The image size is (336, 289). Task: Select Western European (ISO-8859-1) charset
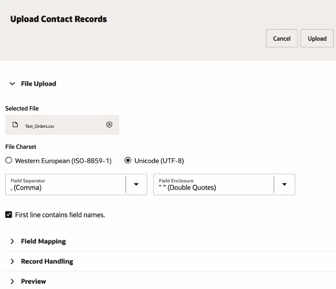pyautogui.click(x=8, y=161)
